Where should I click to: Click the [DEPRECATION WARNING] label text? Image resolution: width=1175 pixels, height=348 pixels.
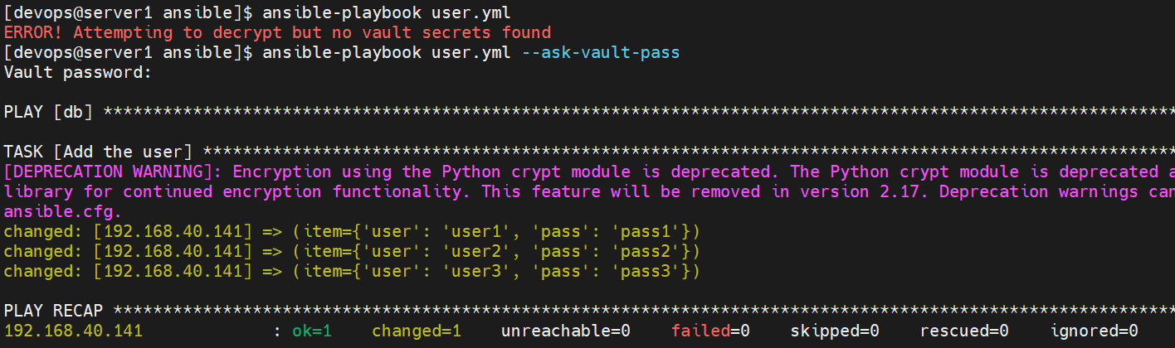point(114,172)
